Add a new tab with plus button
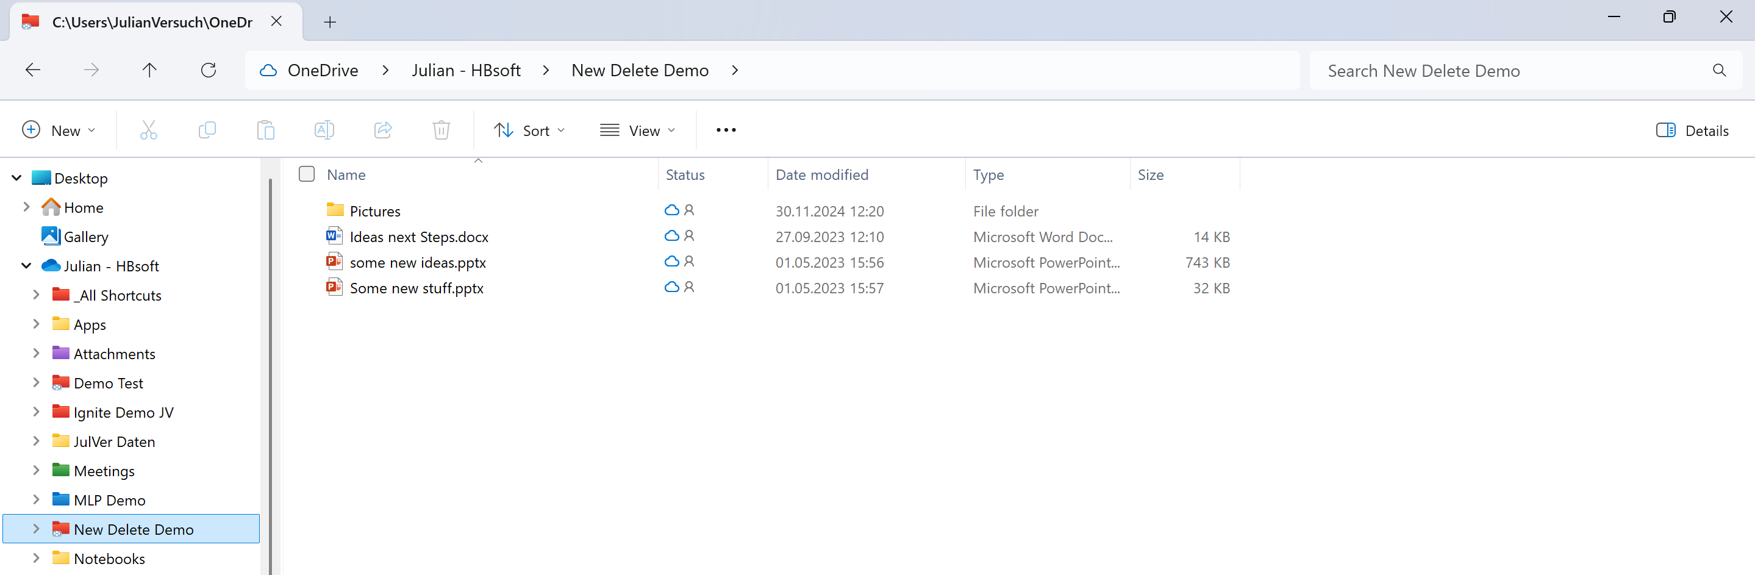The height and width of the screenshot is (575, 1755). 330,23
